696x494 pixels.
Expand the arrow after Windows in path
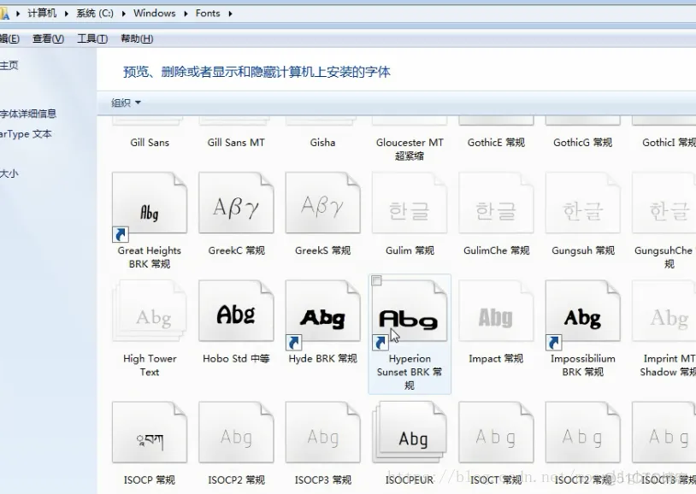click(x=186, y=14)
